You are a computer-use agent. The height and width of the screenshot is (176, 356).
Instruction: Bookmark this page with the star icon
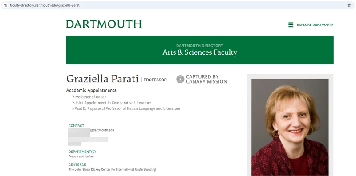click(349, 5)
